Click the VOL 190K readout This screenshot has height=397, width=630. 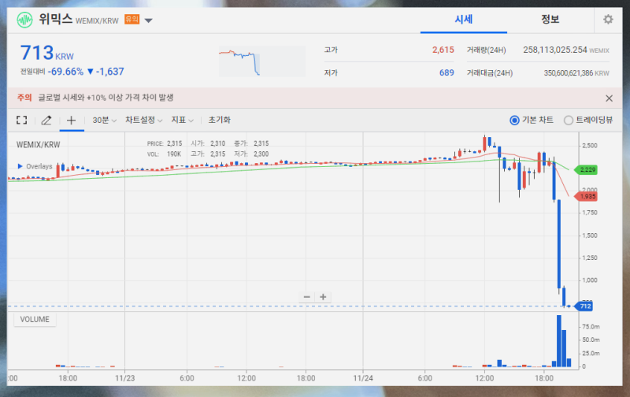(x=164, y=154)
